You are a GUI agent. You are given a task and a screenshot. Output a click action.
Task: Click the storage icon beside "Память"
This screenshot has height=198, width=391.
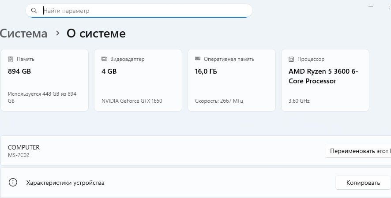point(11,59)
